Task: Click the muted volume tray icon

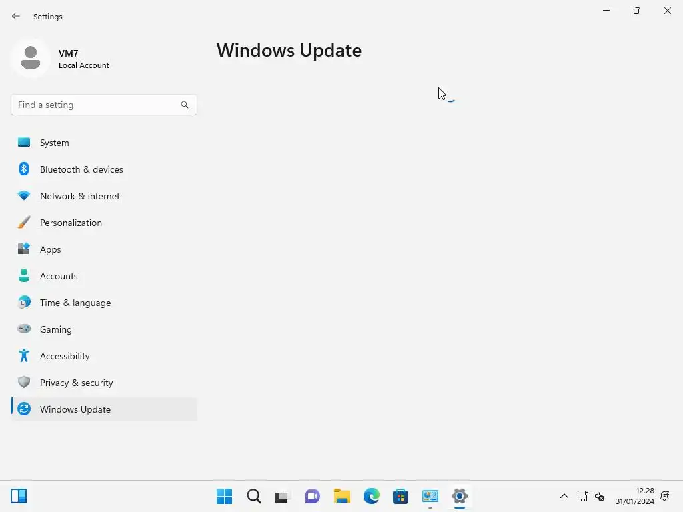Action: coord(600,496)
